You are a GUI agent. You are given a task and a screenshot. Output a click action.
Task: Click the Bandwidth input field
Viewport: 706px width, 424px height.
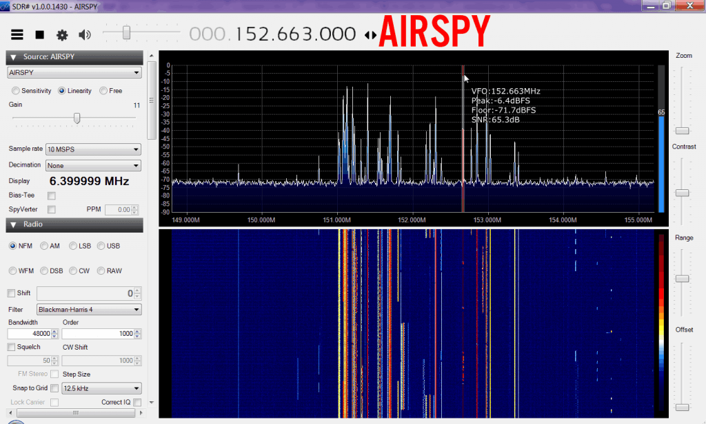[28, 334]
